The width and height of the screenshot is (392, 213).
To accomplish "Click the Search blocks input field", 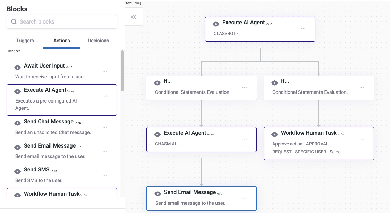I will click(x=62, y=22).
